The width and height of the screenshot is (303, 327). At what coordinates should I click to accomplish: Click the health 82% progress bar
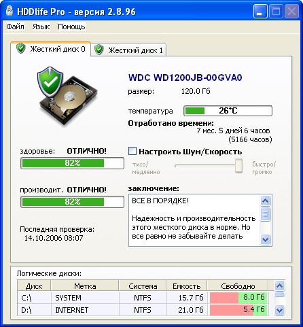click(x=72, y=163)
